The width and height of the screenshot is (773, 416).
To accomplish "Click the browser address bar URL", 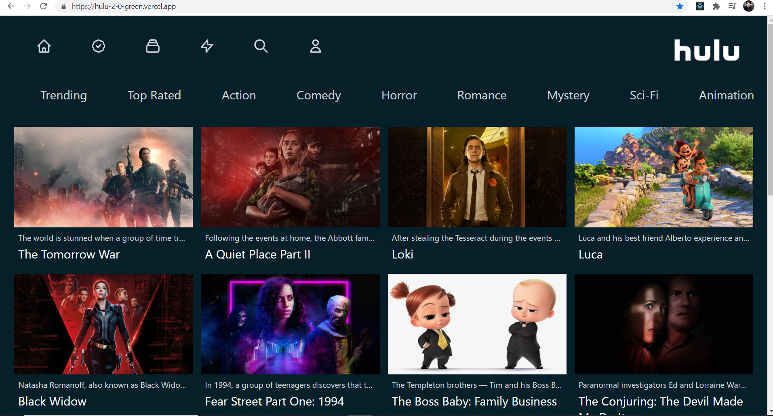I will pyautogui.click(x=124, y=6).
